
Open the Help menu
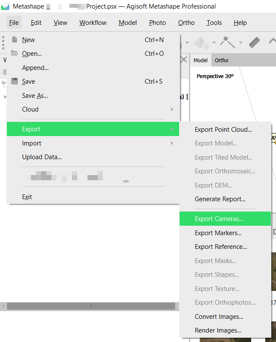tap(240, 22)
